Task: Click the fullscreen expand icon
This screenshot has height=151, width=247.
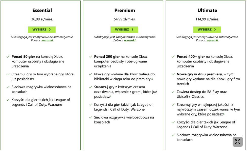Action: pos(238,142)
